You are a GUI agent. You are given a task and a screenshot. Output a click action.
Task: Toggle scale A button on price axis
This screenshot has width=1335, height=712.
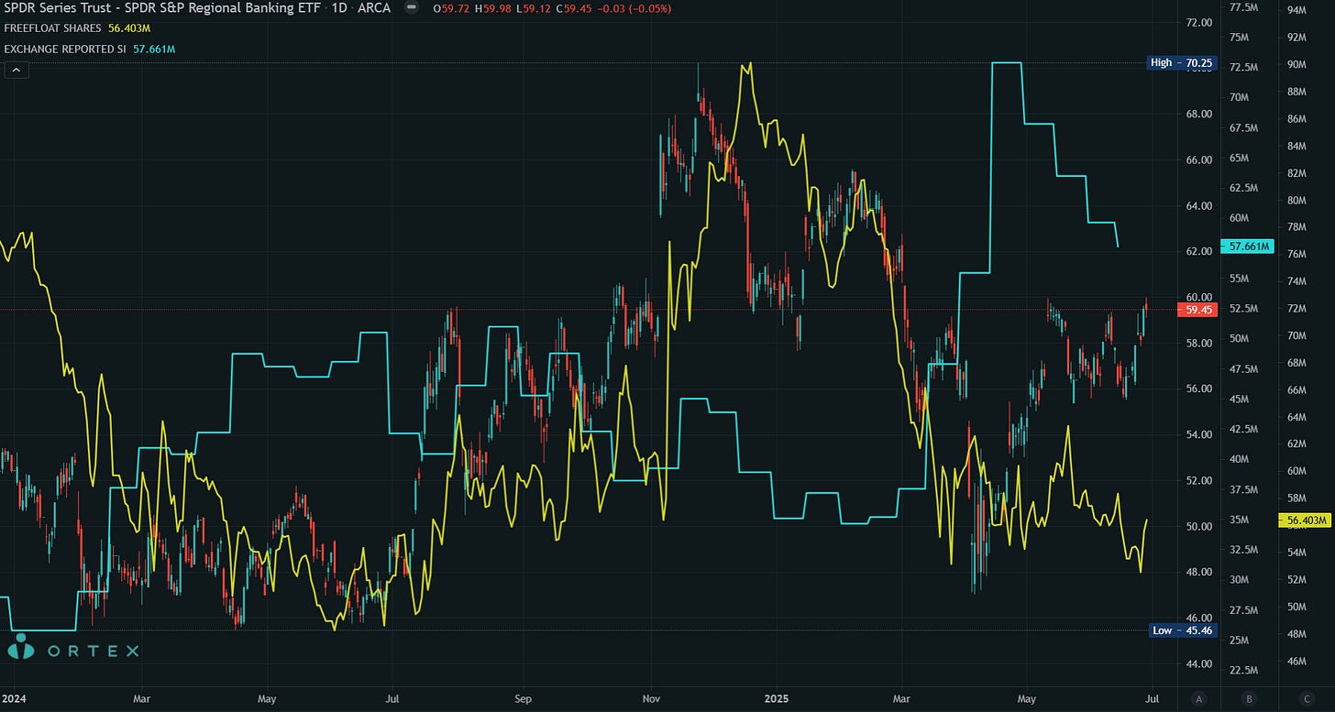[x=1200, y=698]
